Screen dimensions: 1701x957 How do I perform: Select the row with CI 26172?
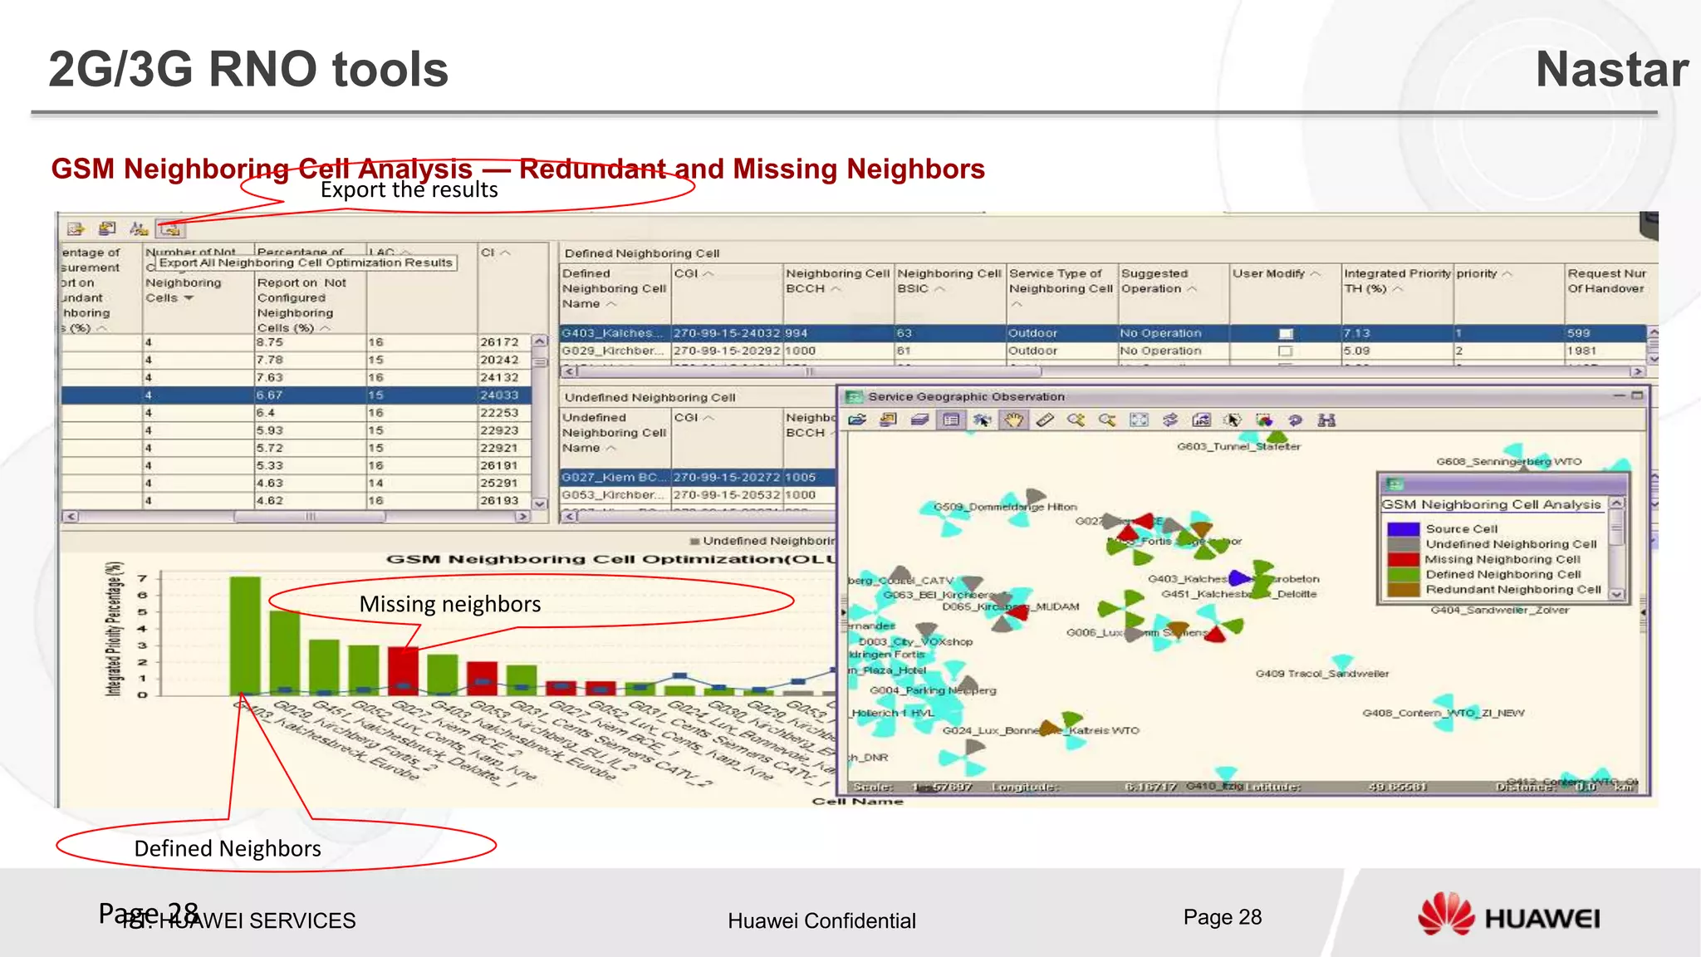click(x=297, y=342)
